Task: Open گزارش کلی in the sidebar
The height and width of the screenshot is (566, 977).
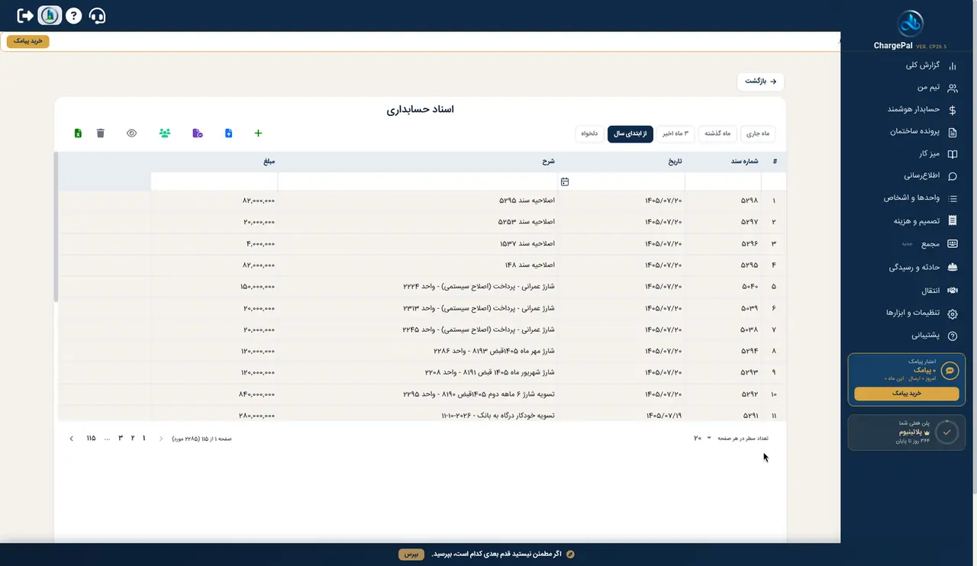Action: point(924,66)
